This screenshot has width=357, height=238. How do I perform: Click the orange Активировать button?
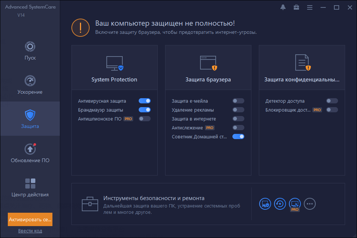(x=30, y=219)
